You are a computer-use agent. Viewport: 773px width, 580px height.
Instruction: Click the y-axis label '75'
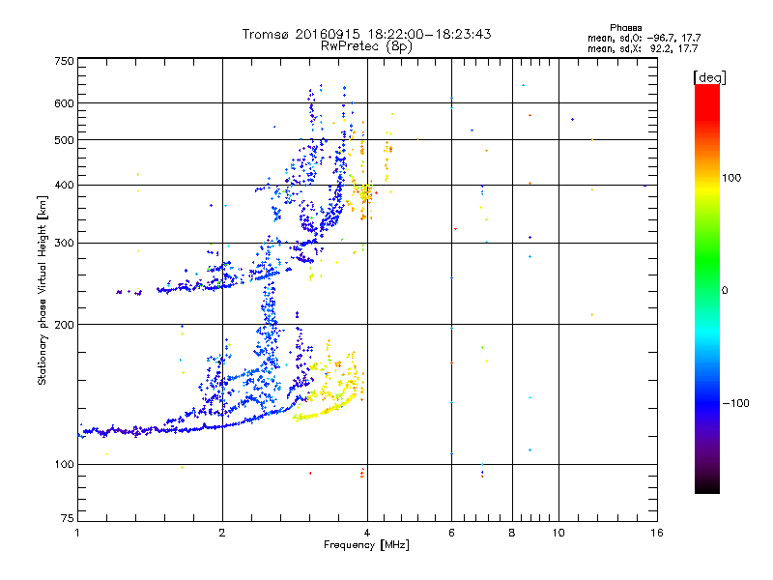click(x=68, y=518)
